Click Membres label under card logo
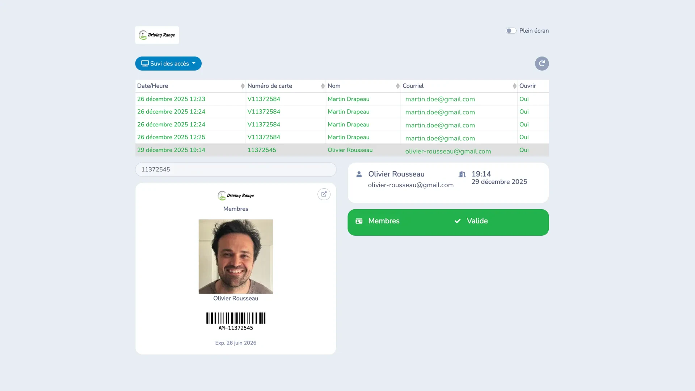 236,209
